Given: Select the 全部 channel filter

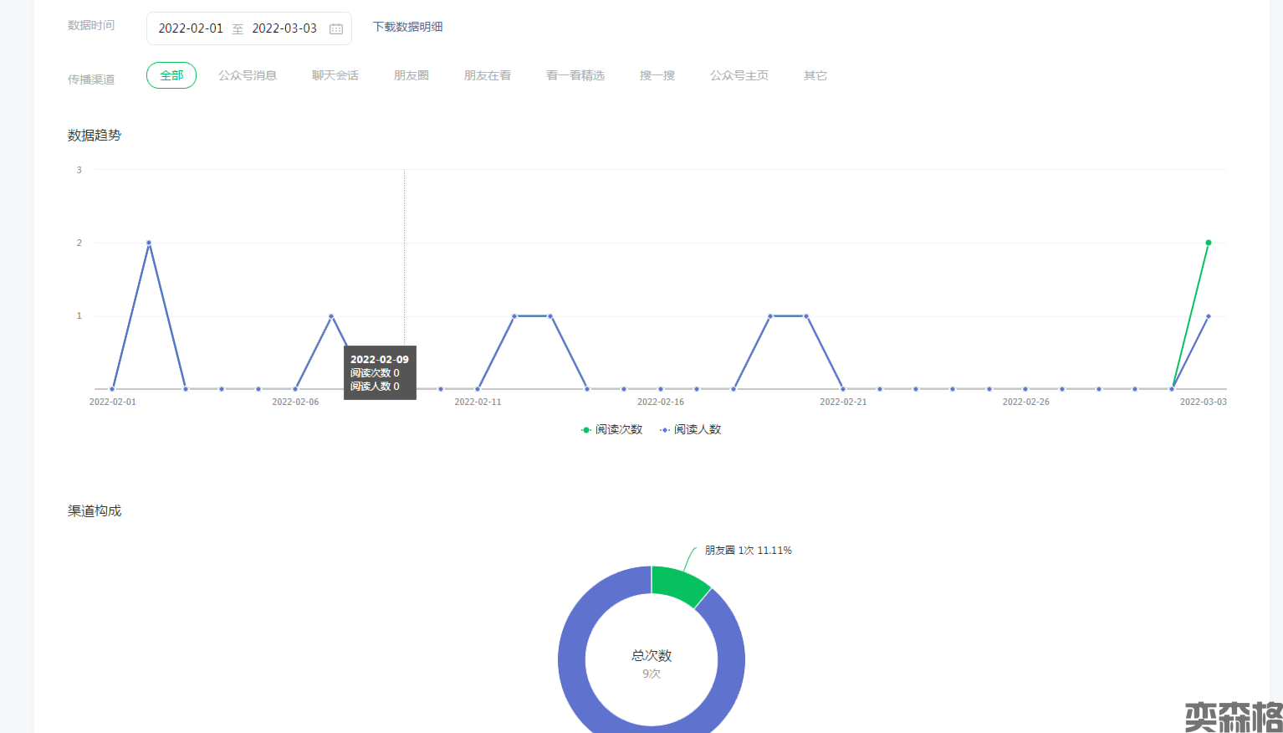Looking at the screenshot, I should click(171, 75).
